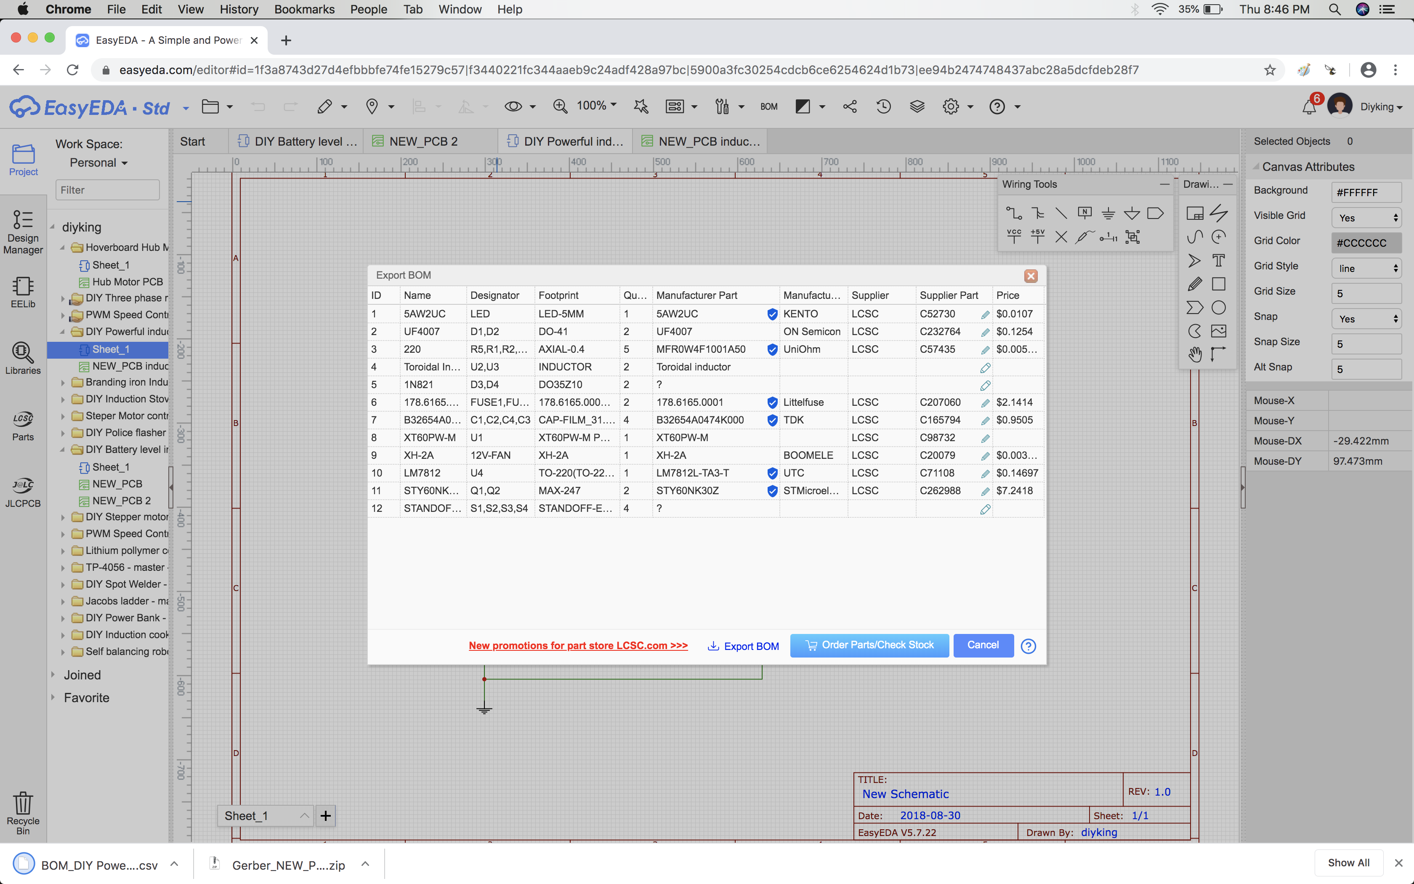Toggle verified badge for 5AW2UC part
This screenshot has width=1414, height=884.
tap(772, 314)
